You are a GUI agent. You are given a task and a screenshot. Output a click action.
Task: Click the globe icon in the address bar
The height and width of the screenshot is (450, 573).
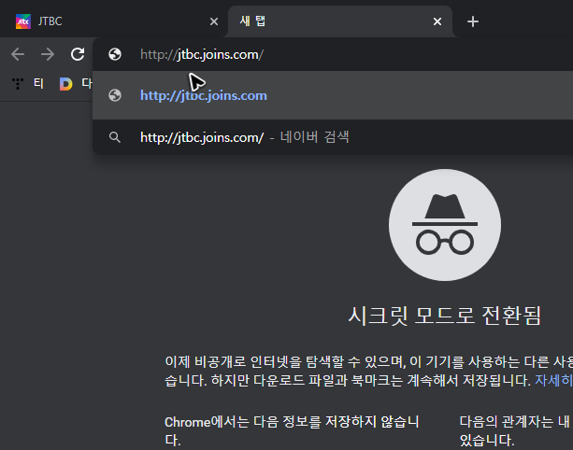click(115, 54)
